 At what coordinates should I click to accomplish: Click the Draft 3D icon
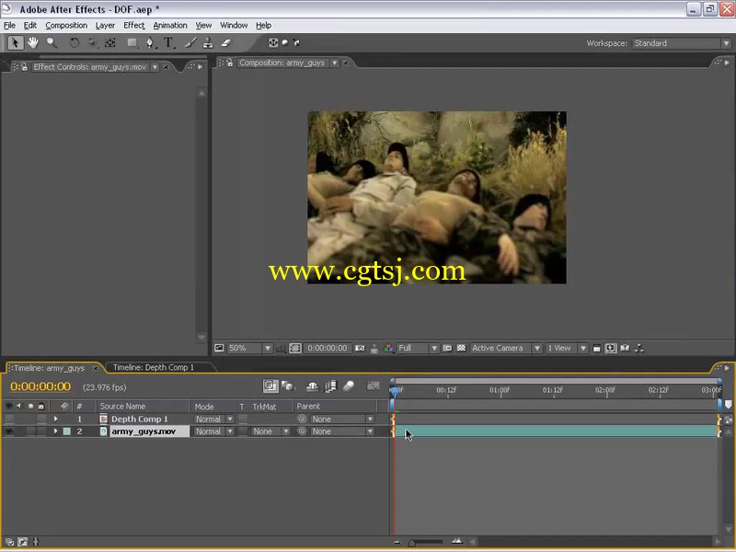pyautogui.click(x=288, y=386)
